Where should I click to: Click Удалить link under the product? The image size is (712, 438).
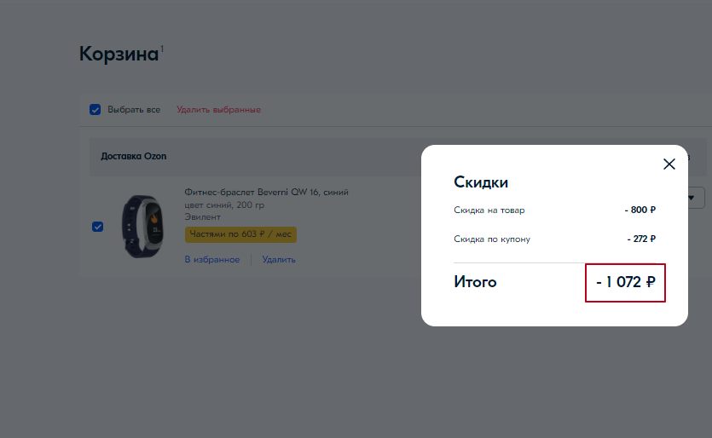pyautogui.click(x=279, y=259)
